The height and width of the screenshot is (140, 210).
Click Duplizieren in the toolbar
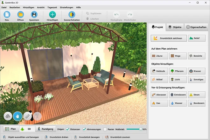pos(94,13)
